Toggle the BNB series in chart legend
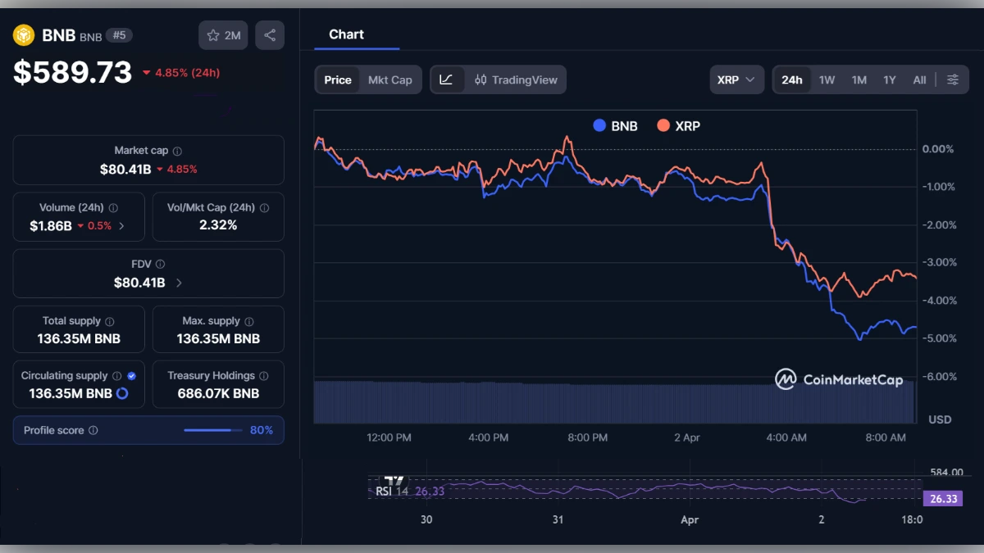The width and height of the screenshot is (984, 553). 613,125
